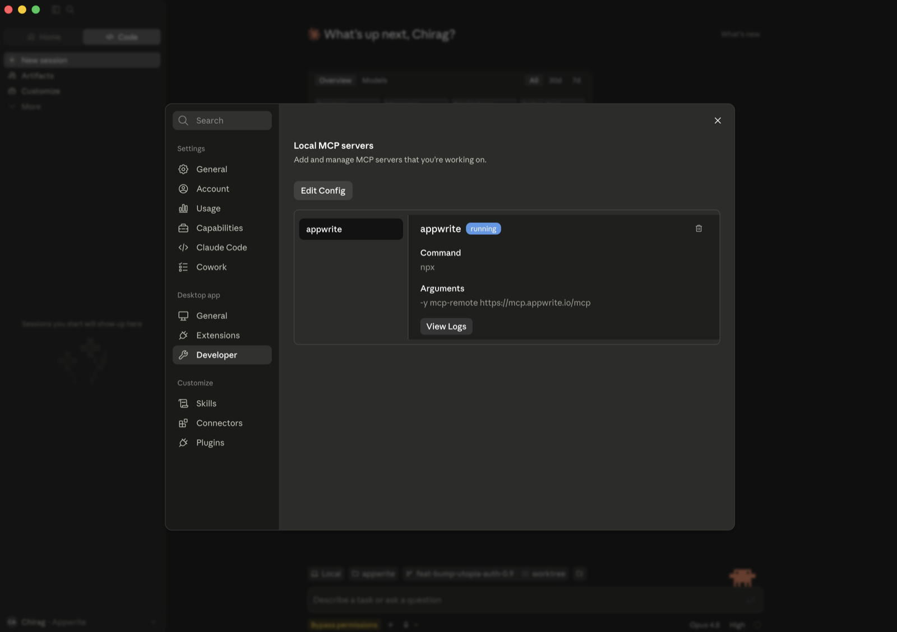Click the Claude Code brackets icon
Screen dimensions: 897x632
(x=183, y=248)
